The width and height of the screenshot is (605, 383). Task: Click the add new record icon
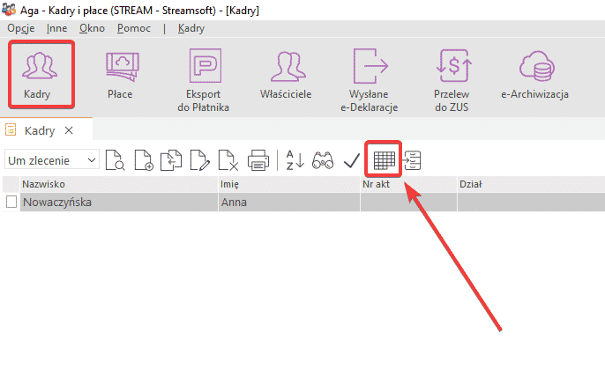point(144,160)
